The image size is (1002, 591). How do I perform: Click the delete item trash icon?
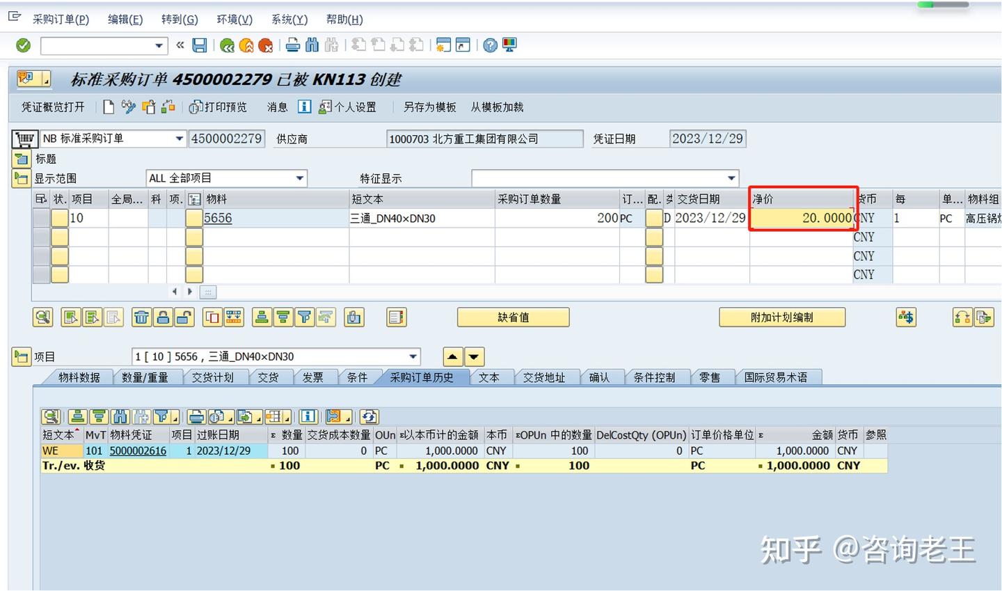tap(141, 317)
